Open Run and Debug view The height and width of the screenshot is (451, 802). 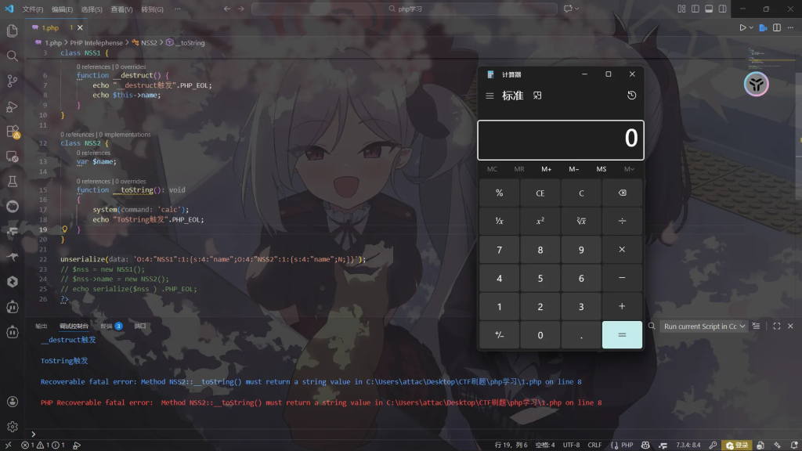[12, 106]
